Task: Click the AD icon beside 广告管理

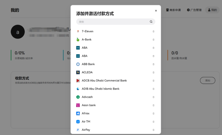Action: pyautogui.click(x=188, y=10)
